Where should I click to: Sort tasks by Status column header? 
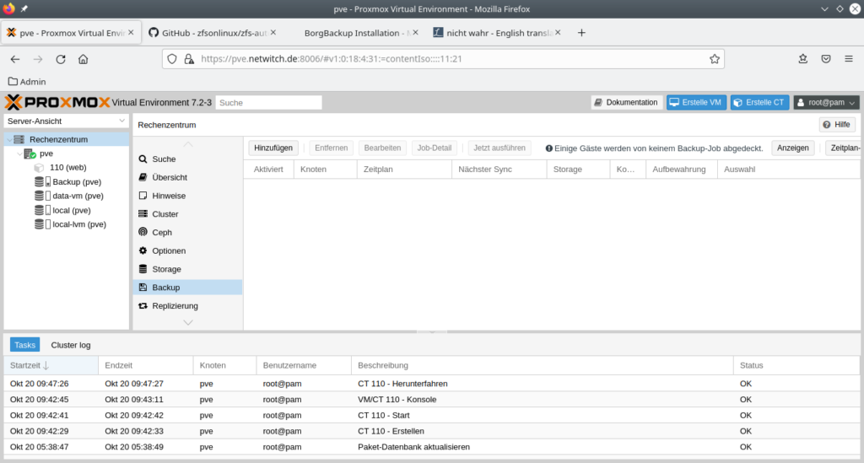tap(796, 365)
